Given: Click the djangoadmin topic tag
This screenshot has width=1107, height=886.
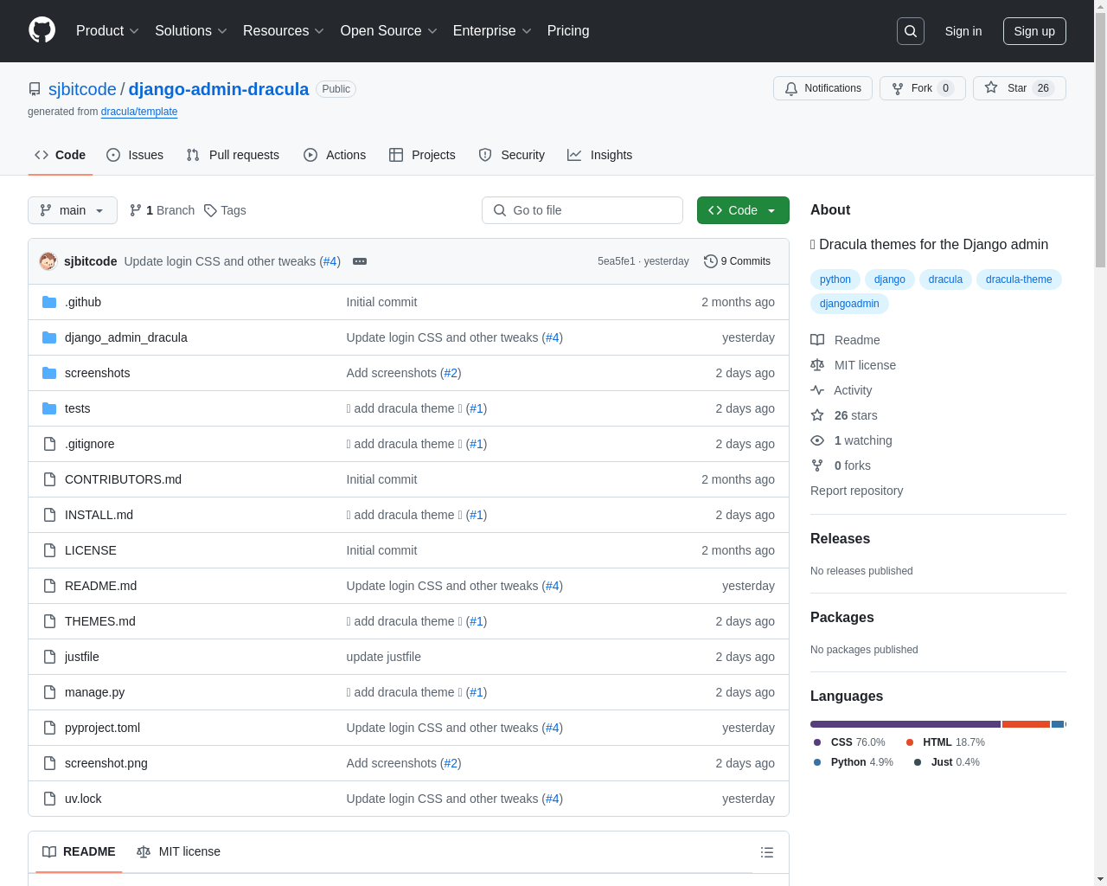Looking at the screenshot, I should [849, 304].
